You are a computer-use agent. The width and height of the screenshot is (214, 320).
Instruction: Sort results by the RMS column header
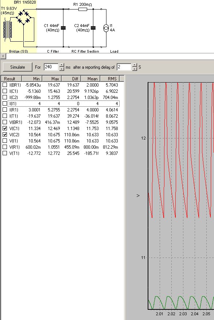[x=110, y=79]
